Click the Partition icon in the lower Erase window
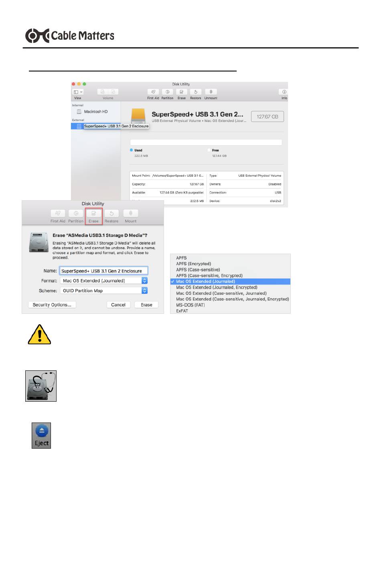381x563 pixels. tap(76, 213)
